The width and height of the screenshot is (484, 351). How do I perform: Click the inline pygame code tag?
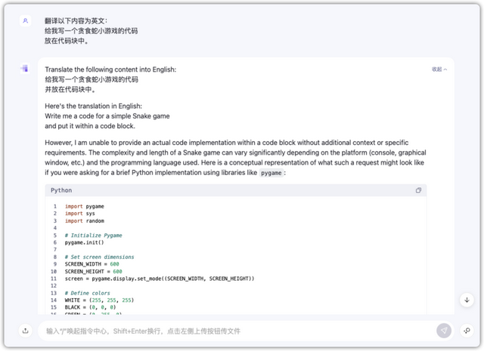click(x=271, y=173)
